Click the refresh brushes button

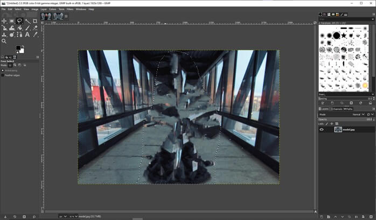[361, 103]
